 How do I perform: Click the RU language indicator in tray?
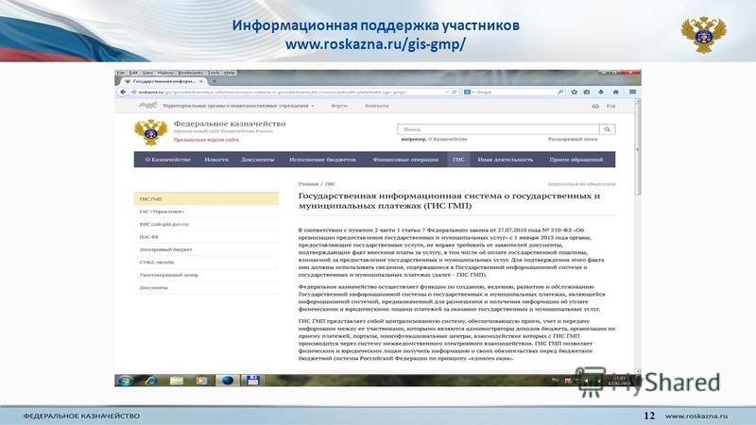(x=555, y=381)
